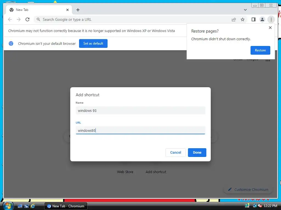Open the three-dot Chromium menu

coord(271,19)
